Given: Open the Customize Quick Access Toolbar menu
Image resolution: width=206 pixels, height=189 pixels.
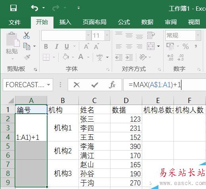Looking at the screenshot, I should 78,8.
